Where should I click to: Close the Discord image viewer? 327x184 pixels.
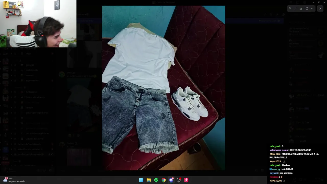[320, 8]
